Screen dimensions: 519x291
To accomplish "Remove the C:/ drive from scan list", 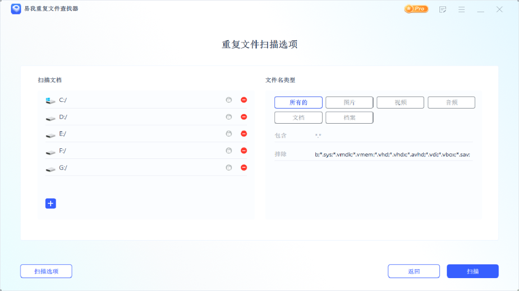I will [x=244, y=100].
